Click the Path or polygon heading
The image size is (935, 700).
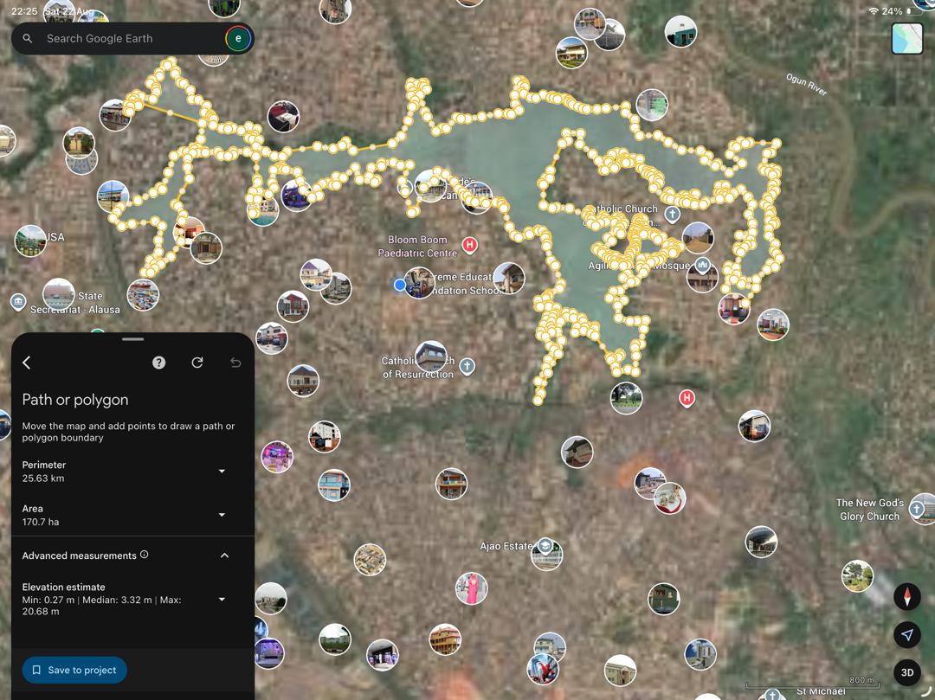pos(75,400)
